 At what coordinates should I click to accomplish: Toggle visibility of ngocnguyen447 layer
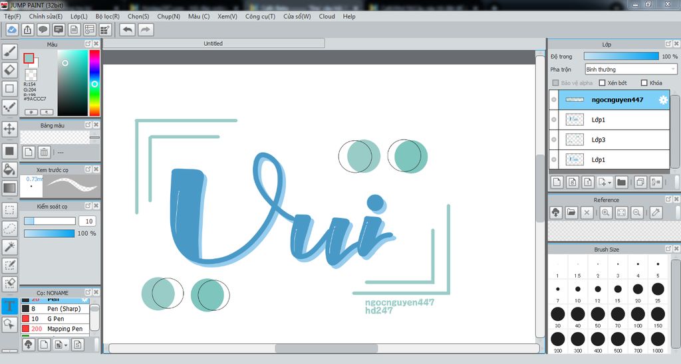[x=554, y=100]
